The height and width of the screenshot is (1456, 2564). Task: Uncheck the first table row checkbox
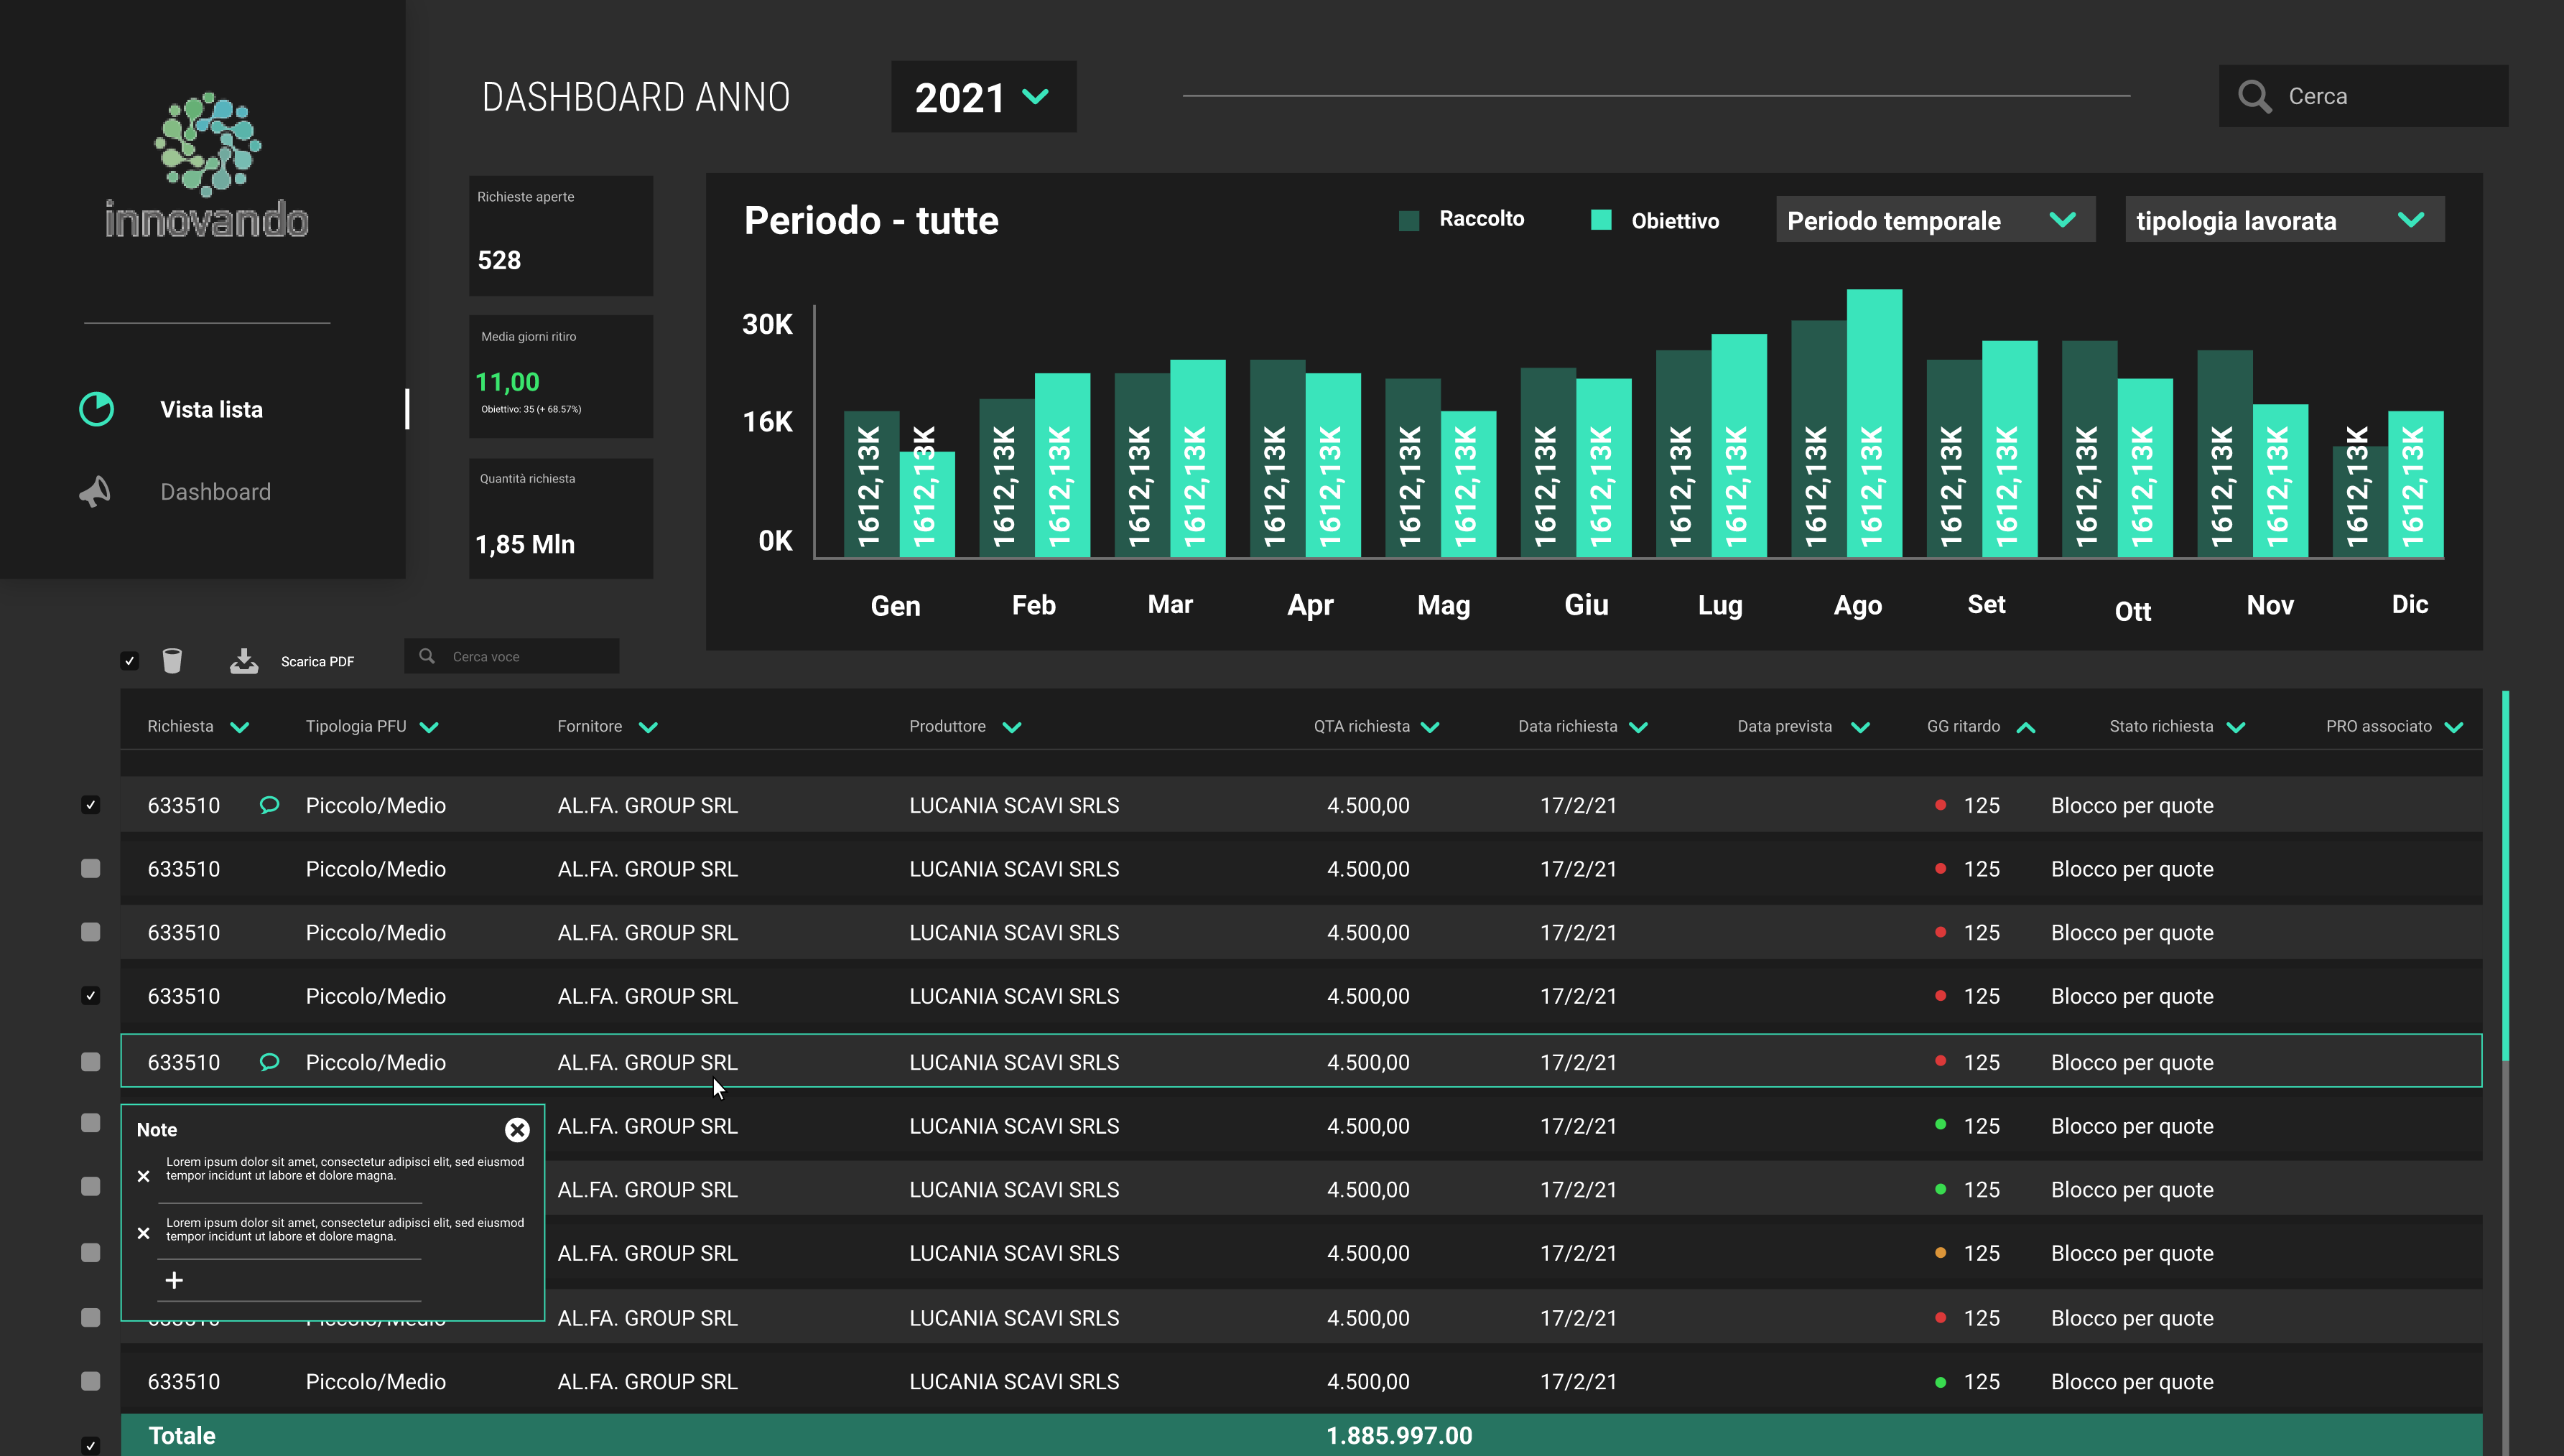[91, 805]
